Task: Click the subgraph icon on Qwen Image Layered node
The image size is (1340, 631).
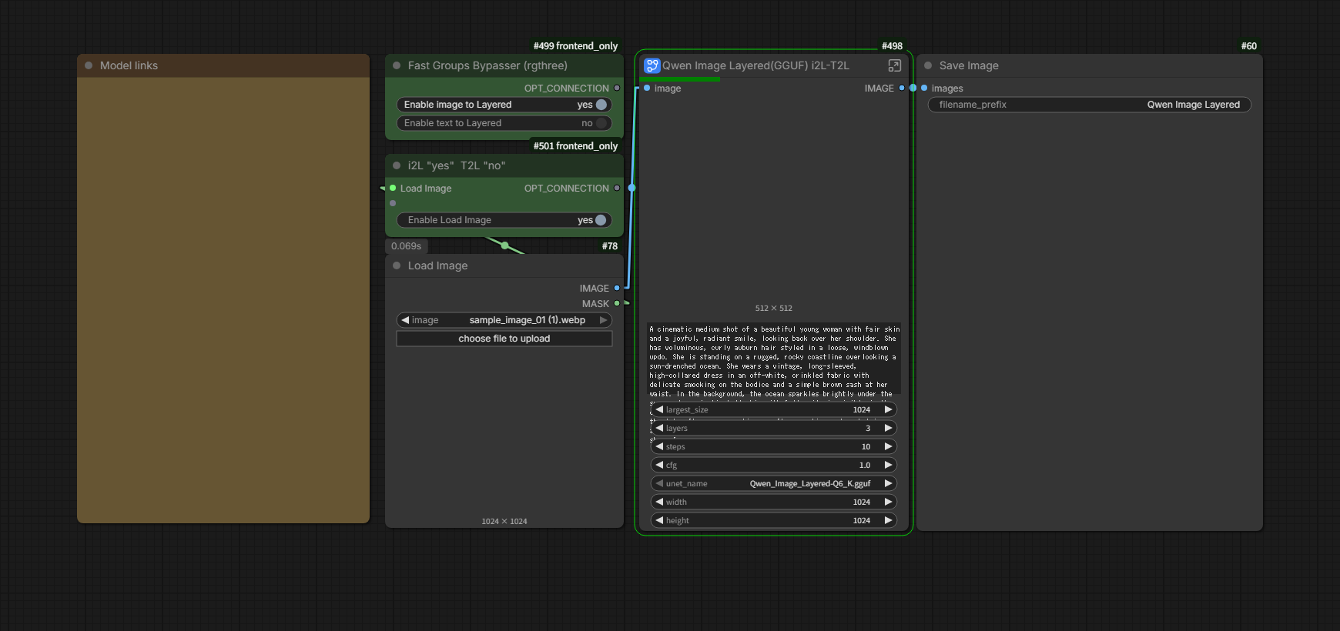Action: click(652, 65)
